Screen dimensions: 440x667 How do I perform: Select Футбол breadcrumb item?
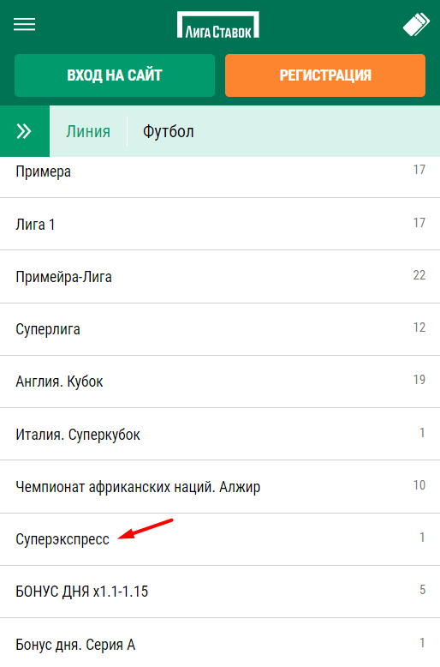pyautogui.click(x=168, y=131)
